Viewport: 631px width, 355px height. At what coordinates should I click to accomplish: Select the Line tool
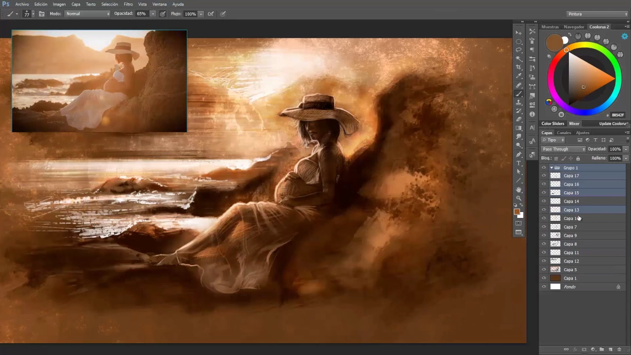point(519,180)
